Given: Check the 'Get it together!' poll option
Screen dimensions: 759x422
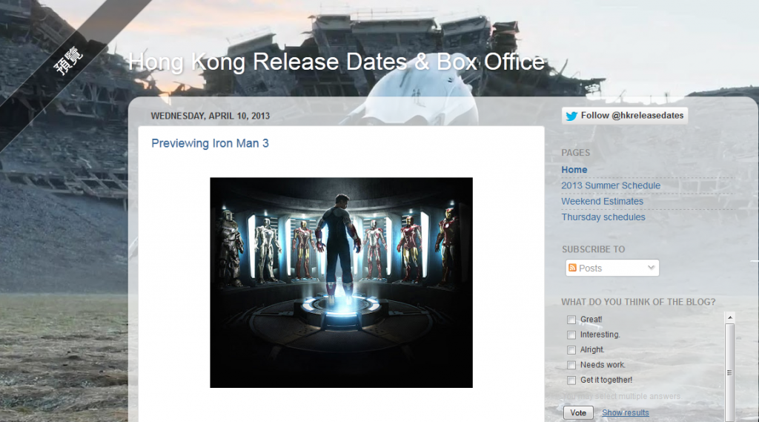Looking at the screenshot, I should pos(571,380).
